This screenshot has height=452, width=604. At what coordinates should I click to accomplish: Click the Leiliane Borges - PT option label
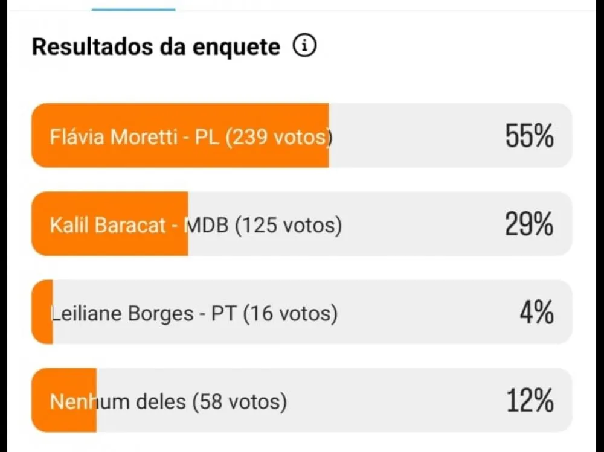point(194,313)
